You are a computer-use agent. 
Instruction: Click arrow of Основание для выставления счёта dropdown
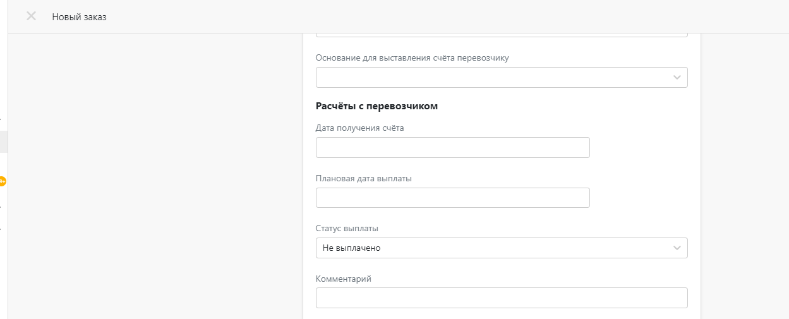point(677,78)
